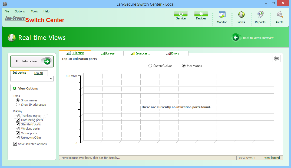The width and height of the screenshot is (291, 168).
Task: Click the View Options green arrow icon
Action: click(x=15, y=88)
